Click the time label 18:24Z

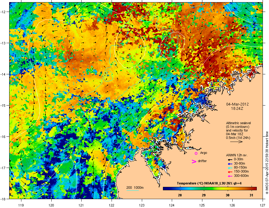[x=237, y=109]
